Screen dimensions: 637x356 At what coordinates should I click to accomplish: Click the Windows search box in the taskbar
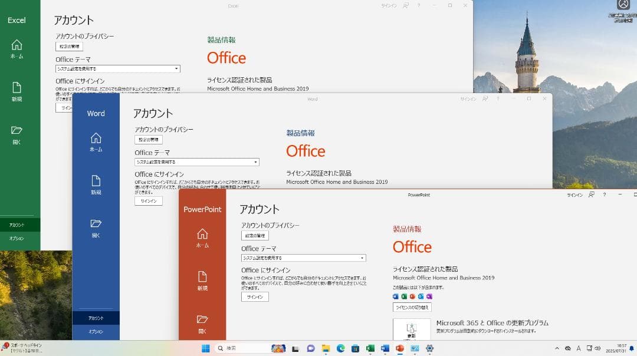[242, 348]
